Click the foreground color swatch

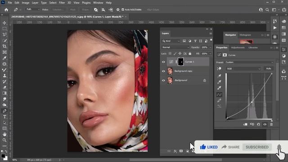tap(3, 156)
